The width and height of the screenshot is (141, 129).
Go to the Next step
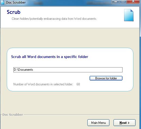pyautogui.click(x=124, y=123)
